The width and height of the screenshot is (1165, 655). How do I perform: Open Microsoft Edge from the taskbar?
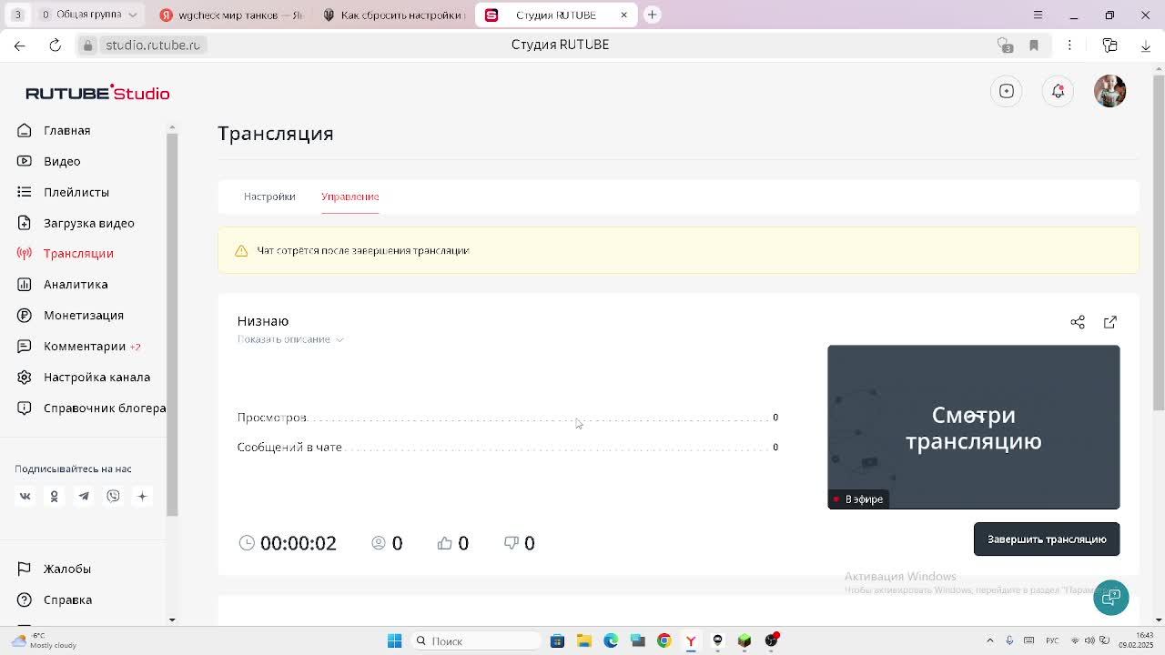(x=611, y=640)
